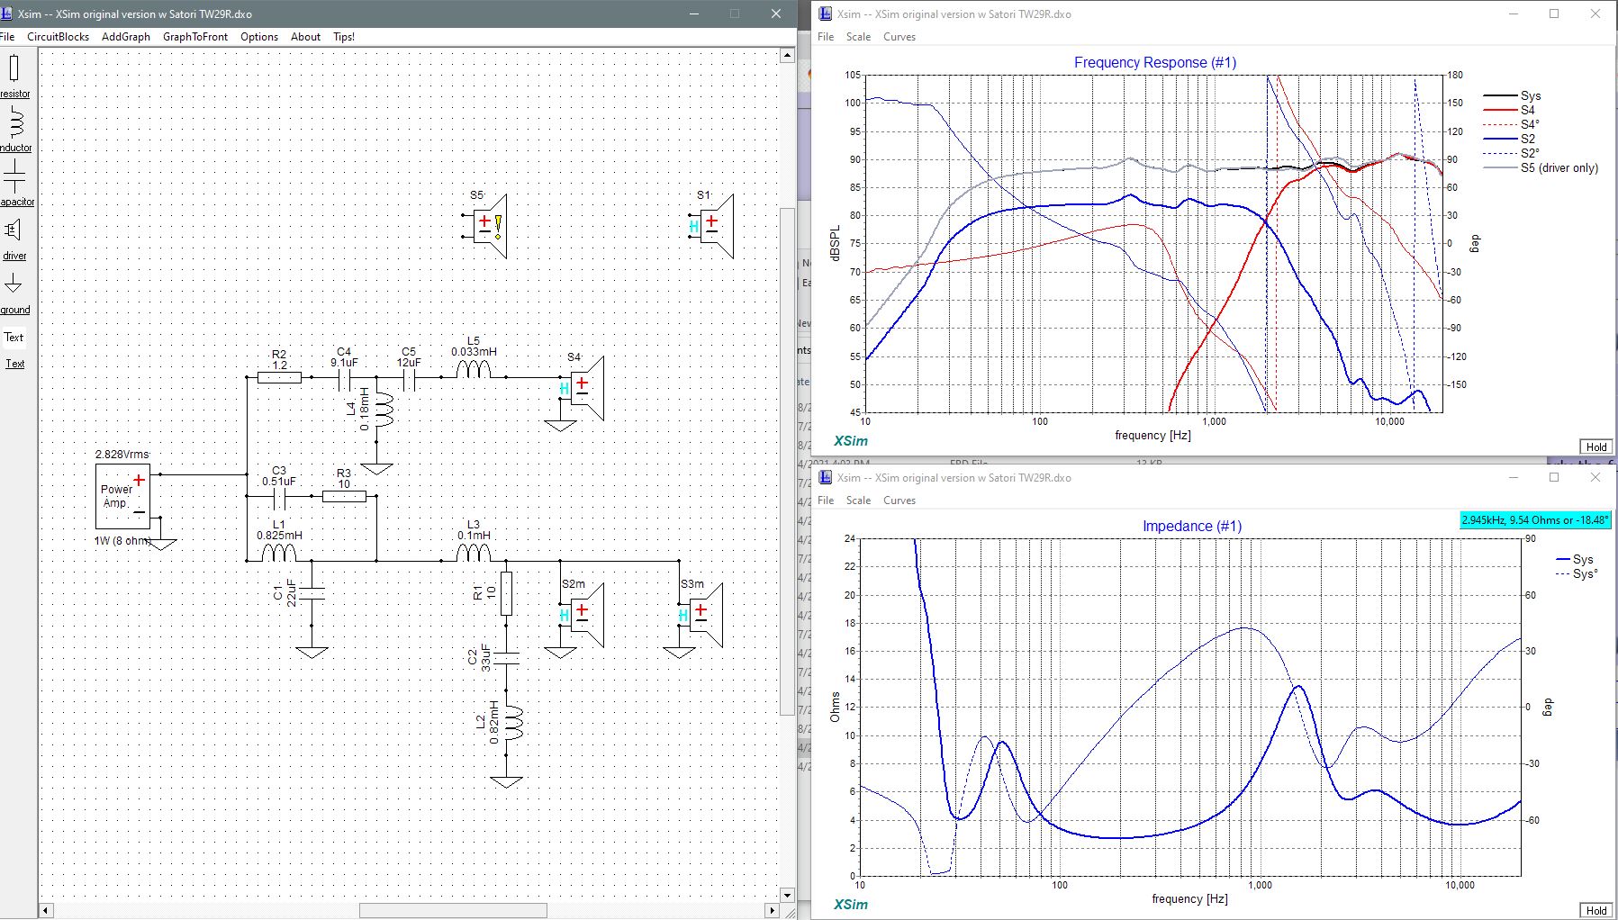Pick the underlined Text tool in the palette
This screenshot has width=1618, height=920.
point(15,364)
